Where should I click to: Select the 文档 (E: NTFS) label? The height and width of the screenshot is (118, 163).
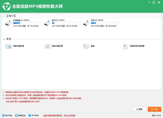[97, 20]
